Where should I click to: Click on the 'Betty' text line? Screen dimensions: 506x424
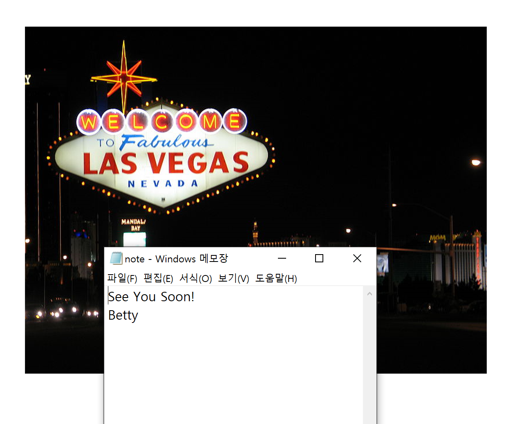[123, 316]
